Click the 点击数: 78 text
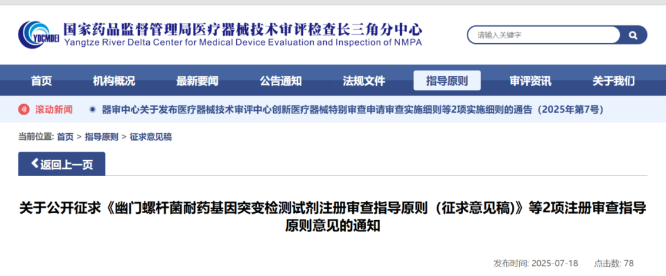666x276 pixels. tap(614, 263)
